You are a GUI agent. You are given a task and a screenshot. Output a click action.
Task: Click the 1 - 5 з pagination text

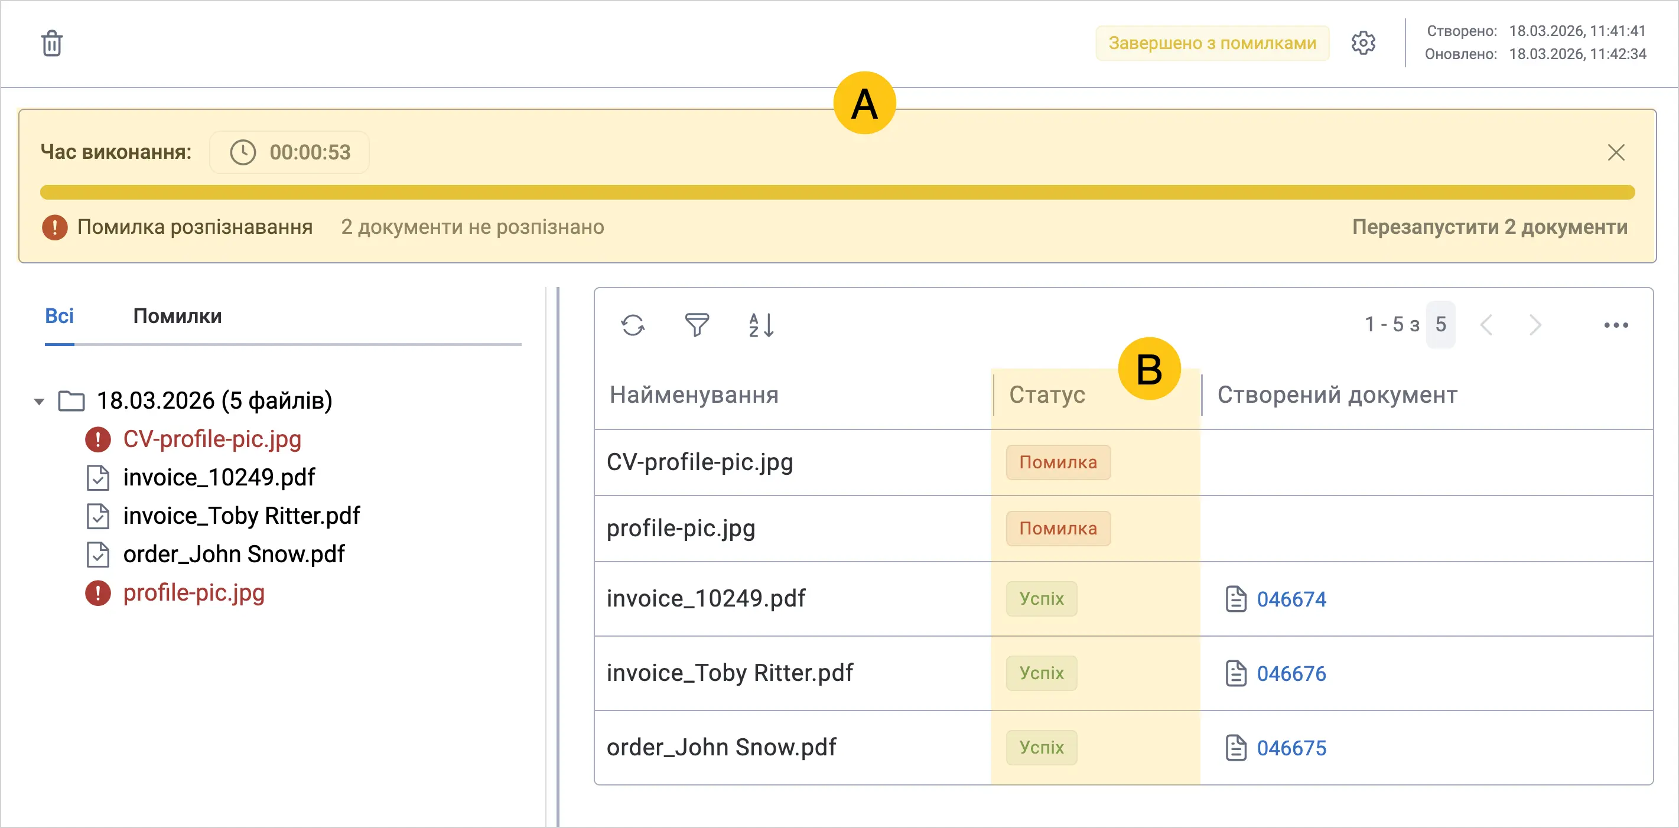click(x=1392, y=324)
